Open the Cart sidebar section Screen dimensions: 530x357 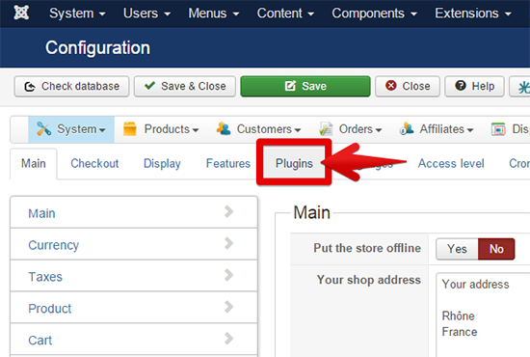(134, 340)
